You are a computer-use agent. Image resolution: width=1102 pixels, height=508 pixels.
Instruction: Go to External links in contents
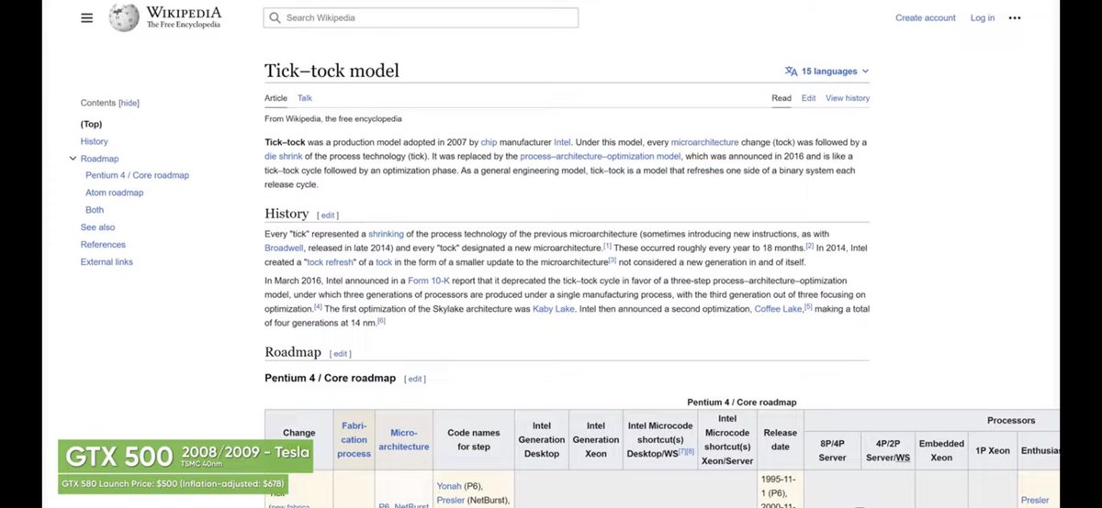[107, 262]
